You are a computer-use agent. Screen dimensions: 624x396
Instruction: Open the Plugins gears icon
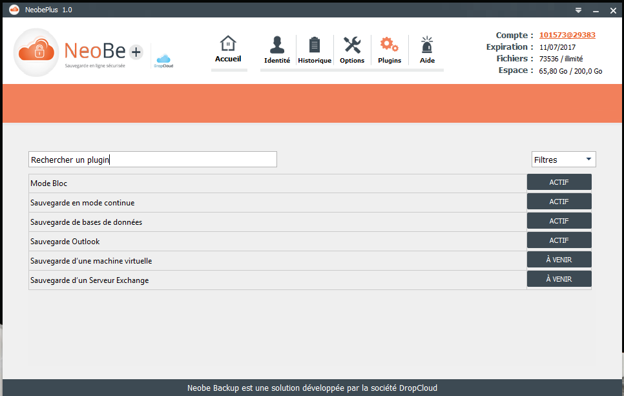point(390,45)
